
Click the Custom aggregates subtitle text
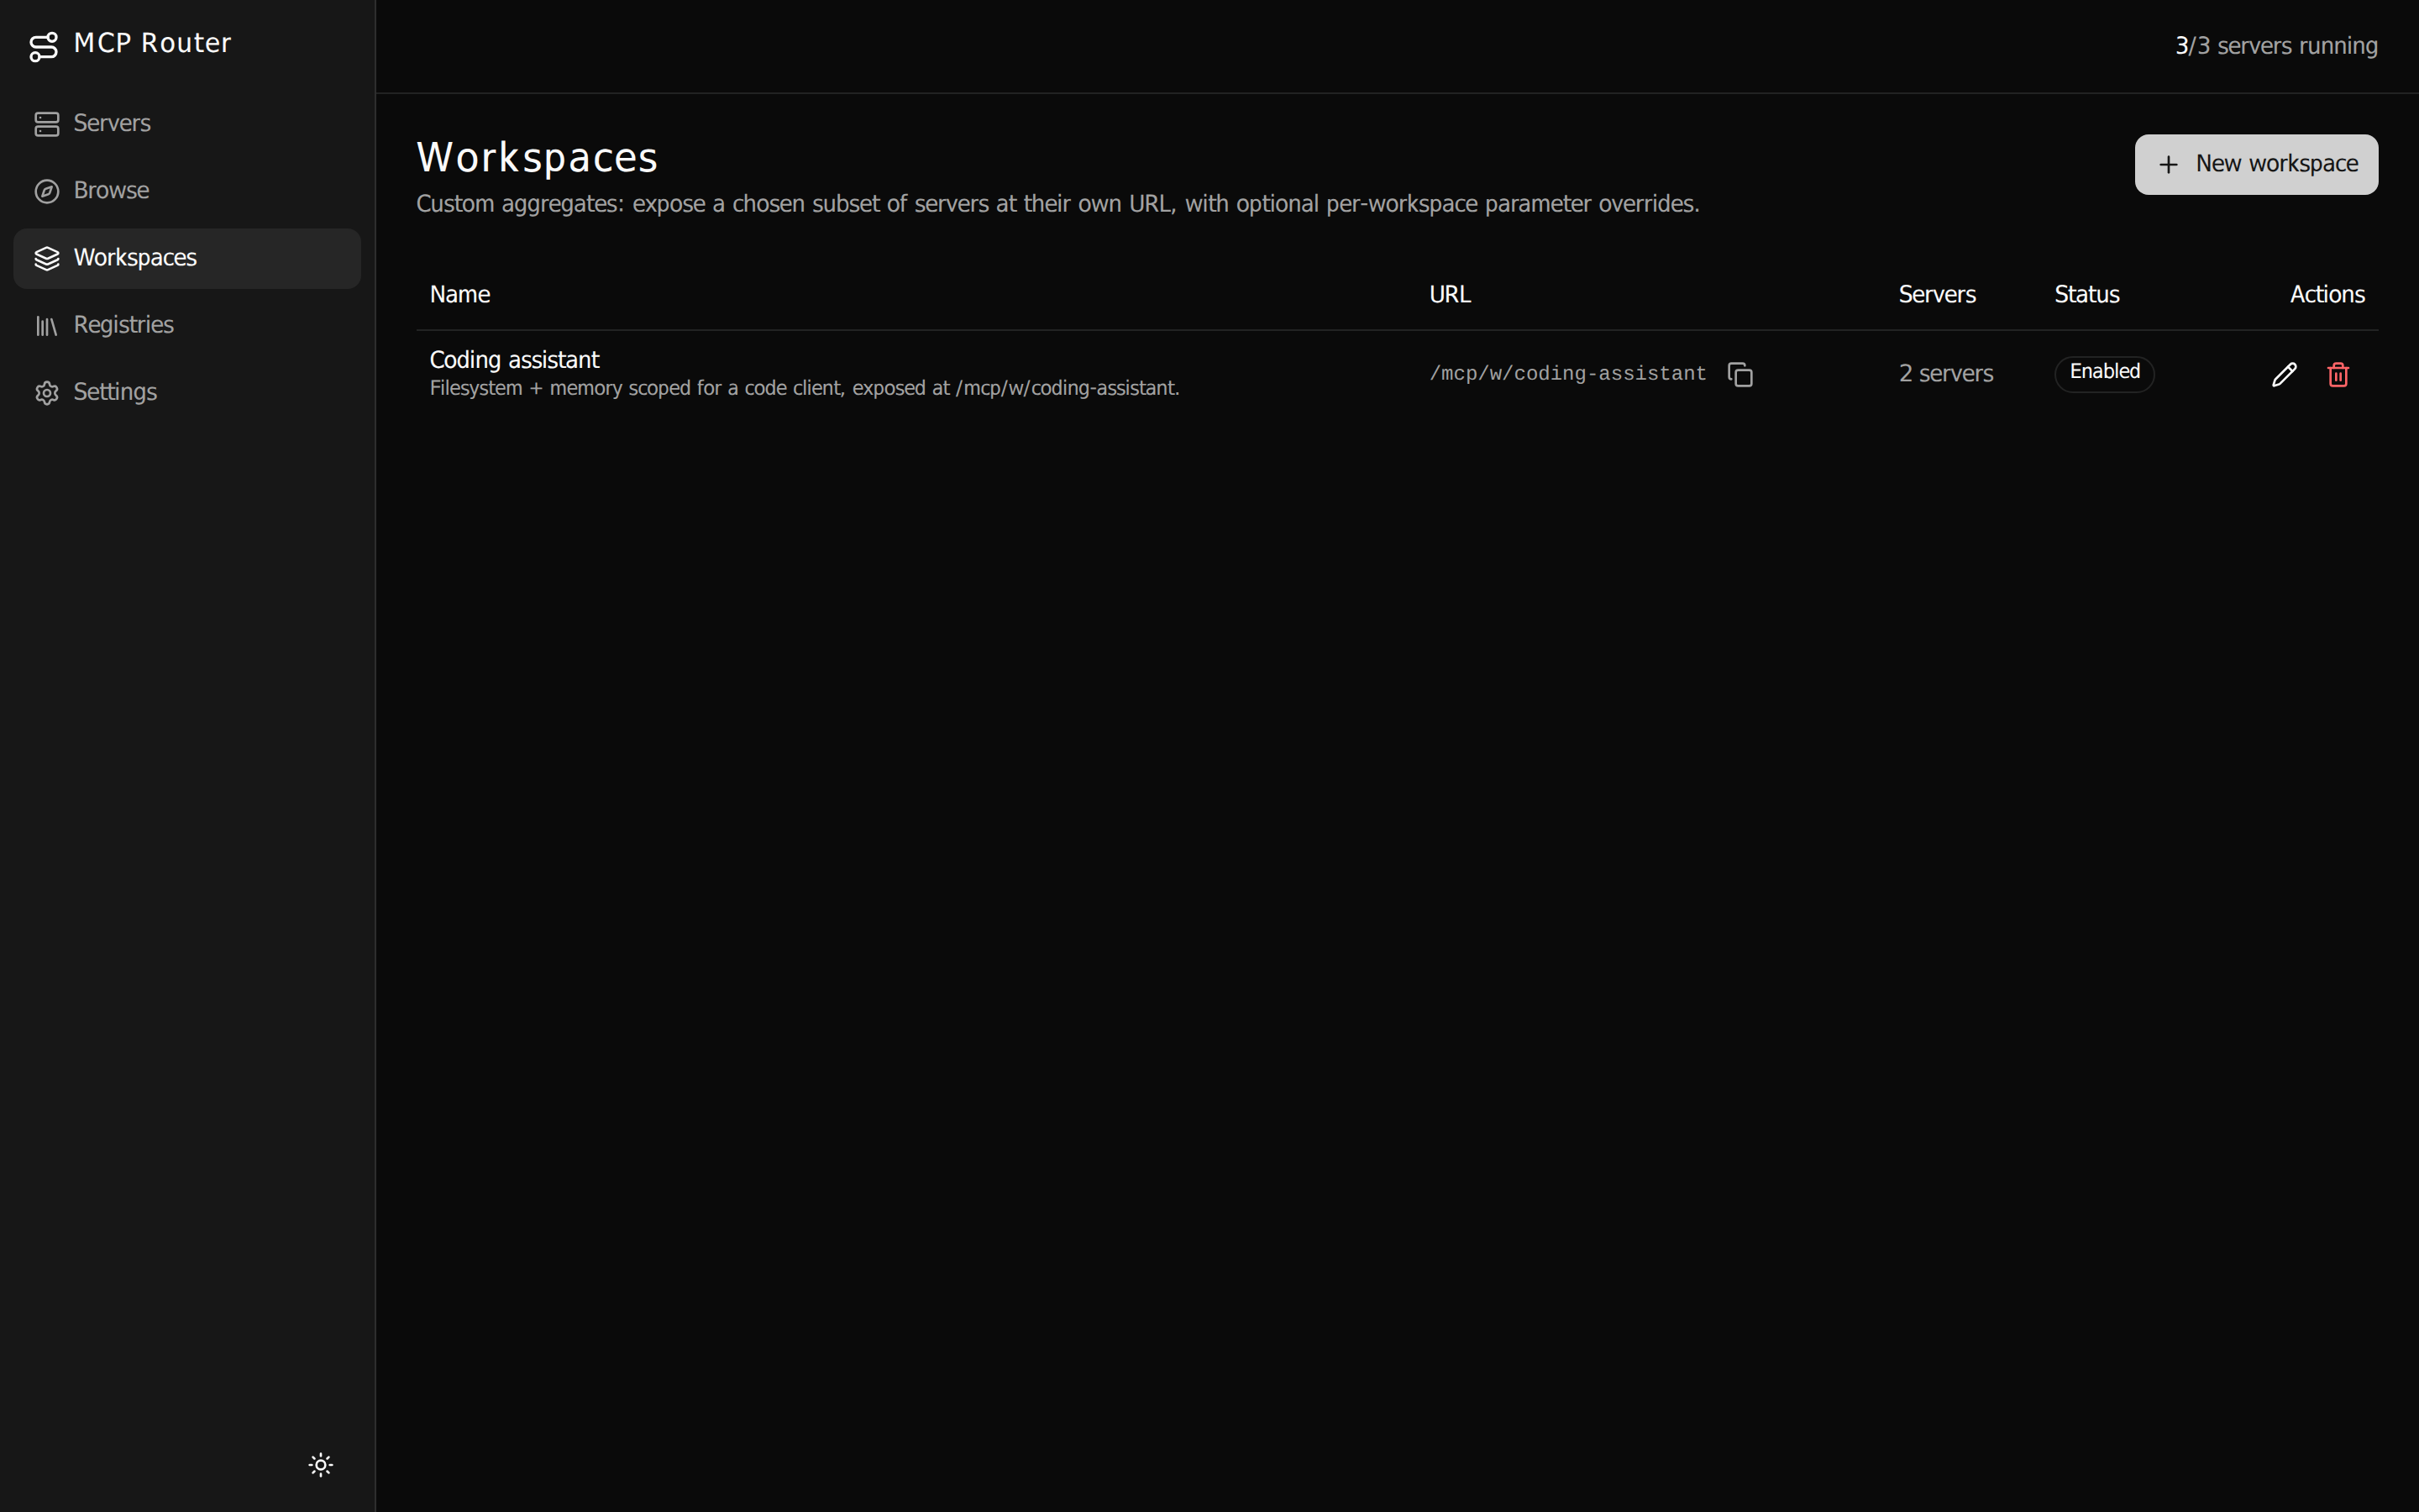click(x=1057, y=204)
